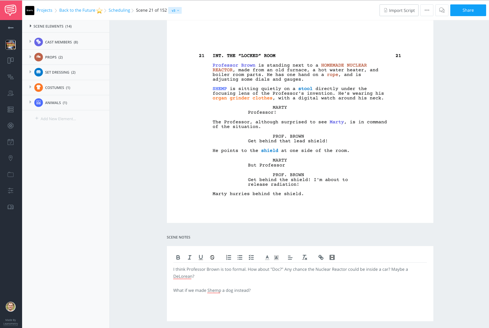Click the Gravity company logo
489x328 pixels.
pos(30,10)
